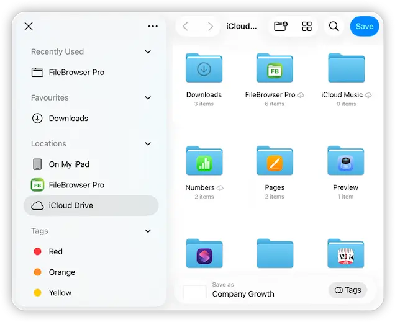Collapse the Recently Used section

pos(148,52)
